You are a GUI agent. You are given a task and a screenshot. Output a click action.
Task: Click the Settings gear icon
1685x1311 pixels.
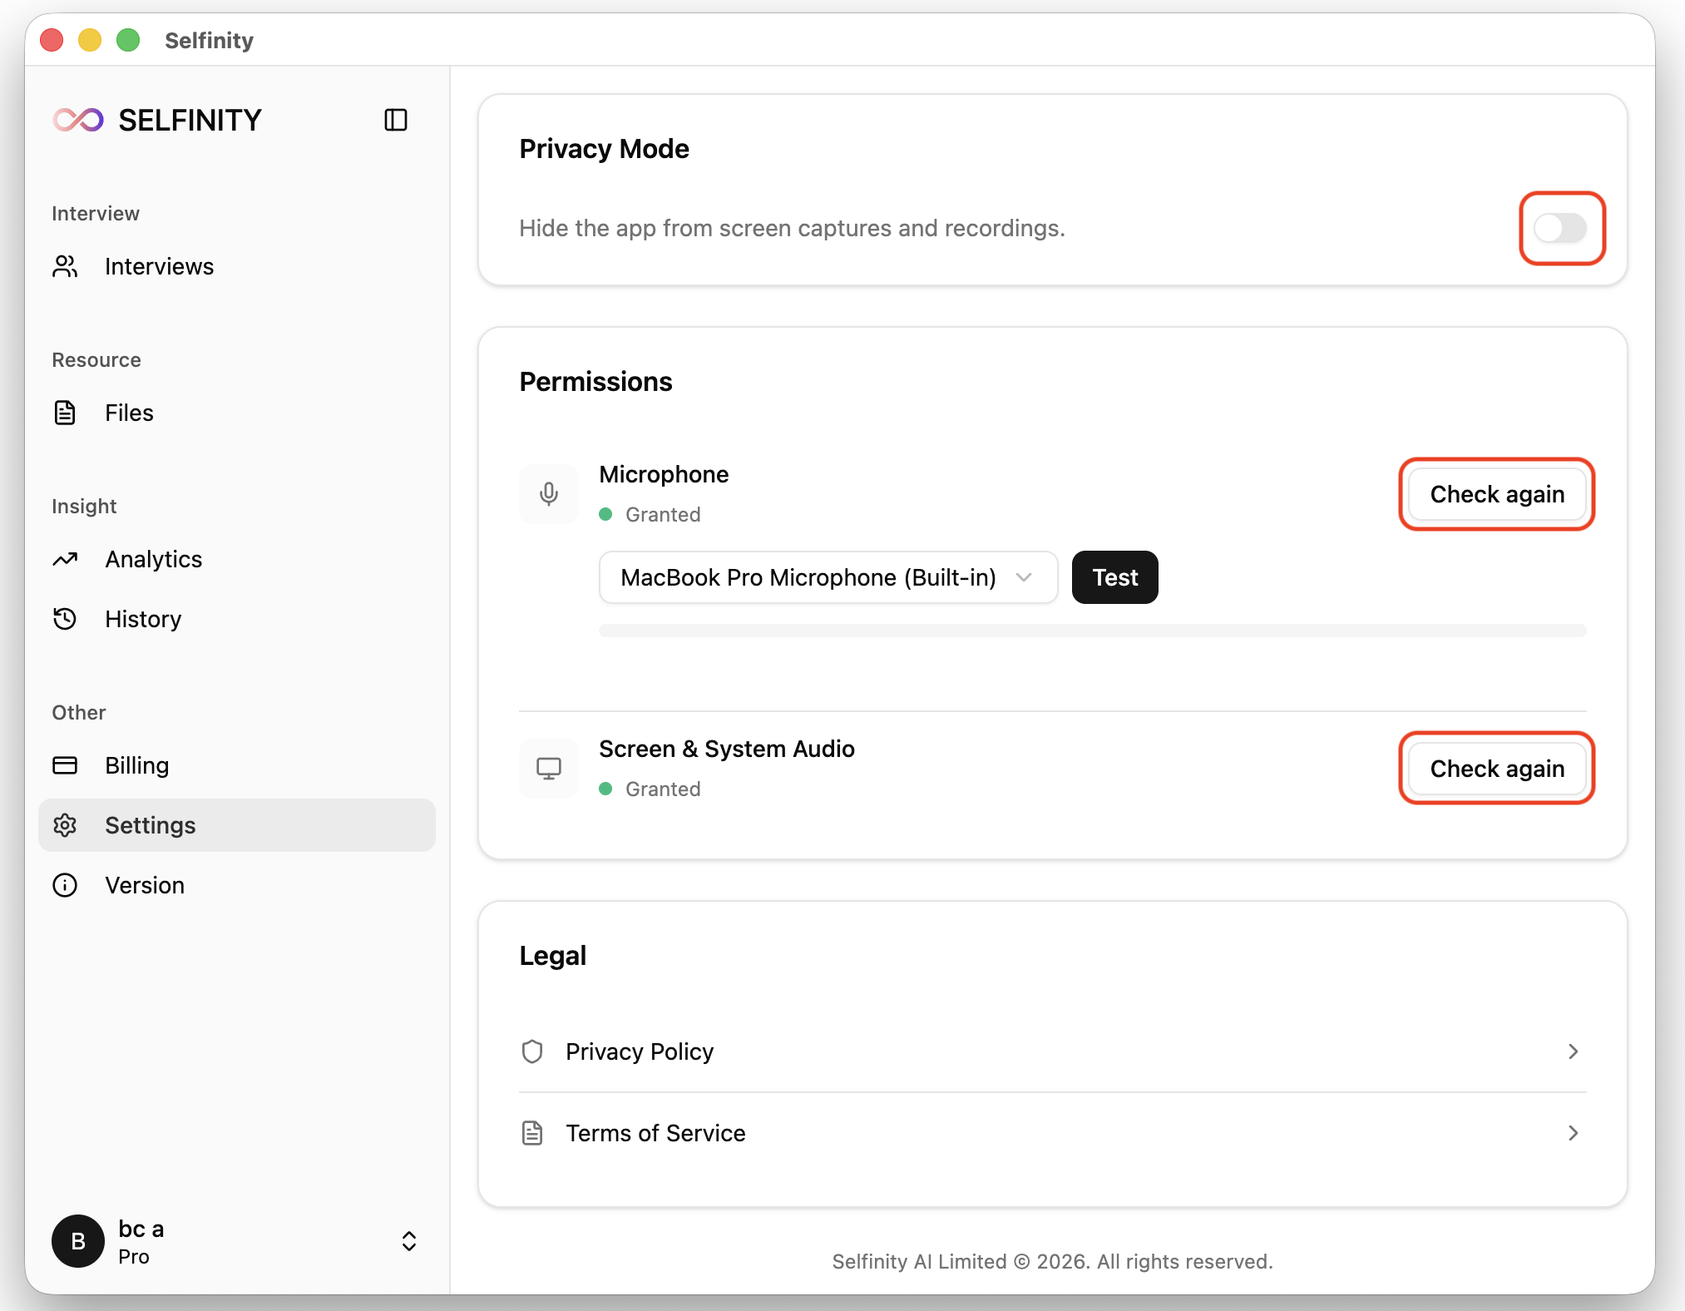pos(65,825)
